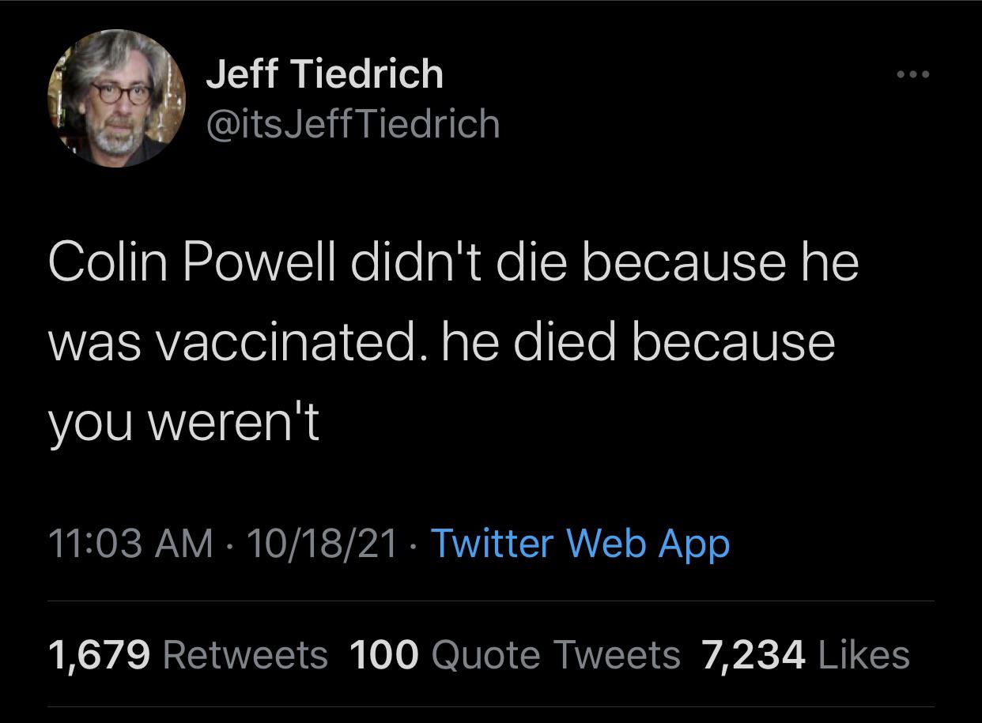Click the 1,679 retweet count number
This screenshot has width=982, height=723.
[x=99, y=655]
